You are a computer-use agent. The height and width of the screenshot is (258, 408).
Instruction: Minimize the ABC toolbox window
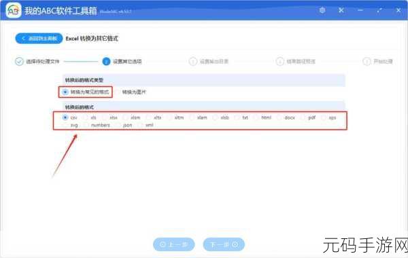[x=360, y=10]
